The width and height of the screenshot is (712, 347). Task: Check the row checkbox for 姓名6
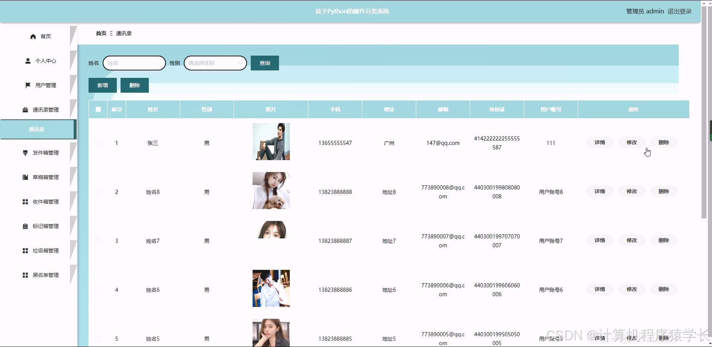[98, 290]
